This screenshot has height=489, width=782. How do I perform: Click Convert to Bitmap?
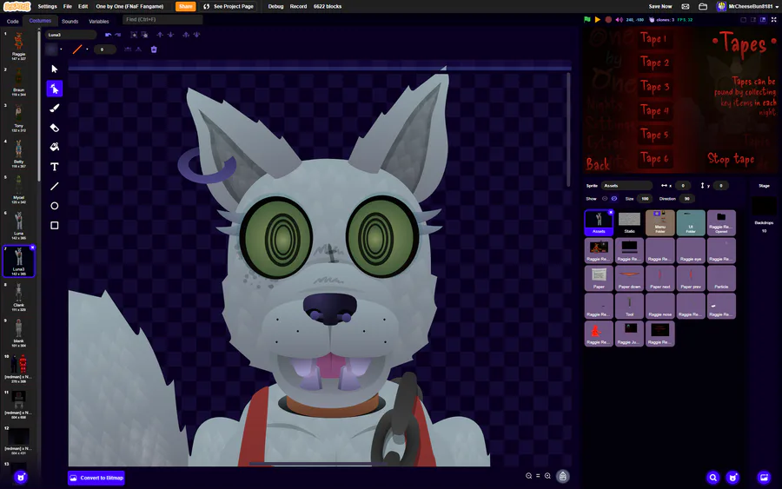coord(96,478)
